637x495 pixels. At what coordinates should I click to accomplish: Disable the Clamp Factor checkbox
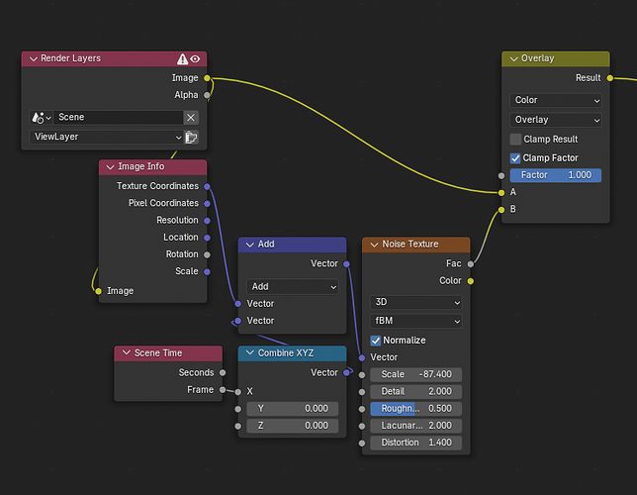click(515, 157)
